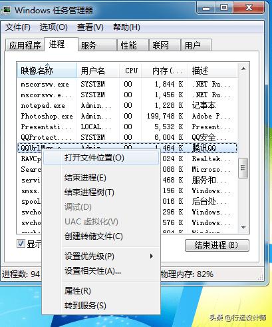Select the QQProtect... process row

click(127, 137)
